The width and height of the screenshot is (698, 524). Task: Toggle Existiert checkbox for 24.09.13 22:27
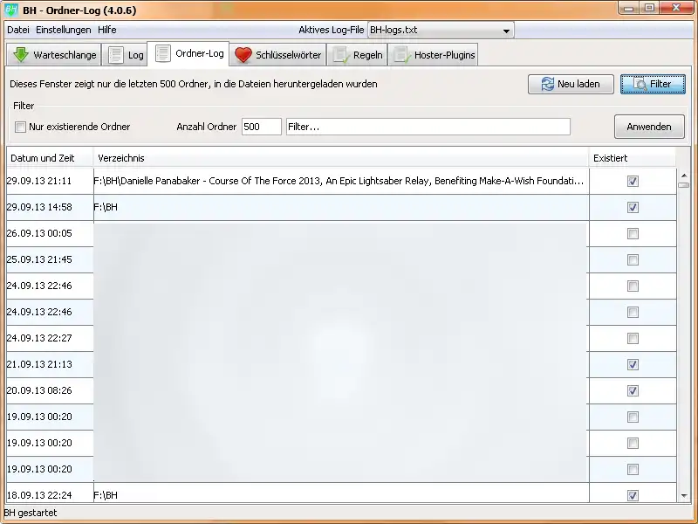coord(633,338)
